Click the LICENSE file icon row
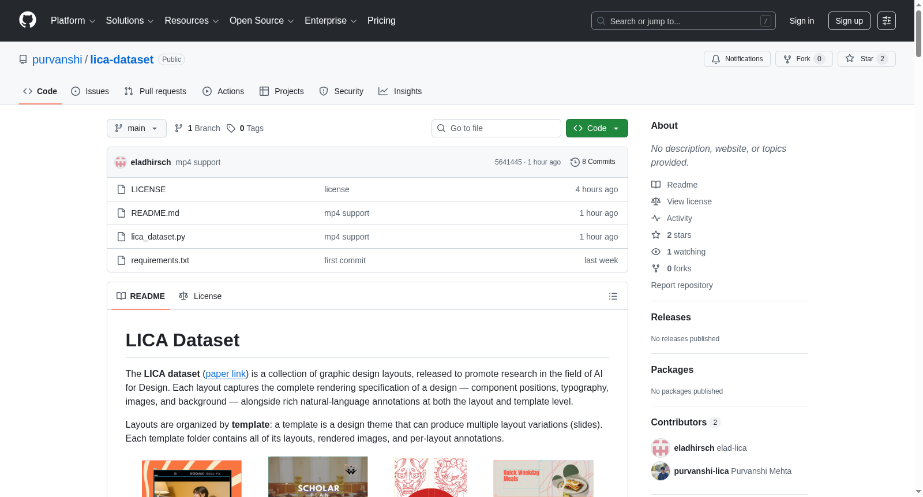This screenshot has width=923, height=497. (x=121, y=189)
